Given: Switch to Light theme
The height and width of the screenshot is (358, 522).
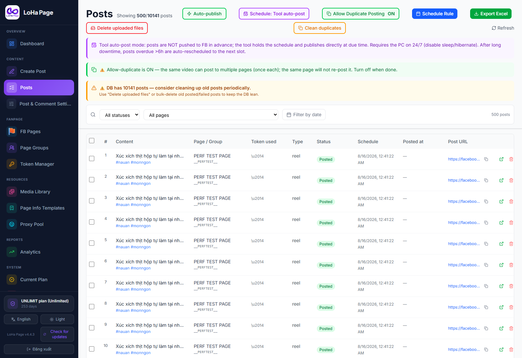Looking at the screenshot, I should [x=57, y=319].
